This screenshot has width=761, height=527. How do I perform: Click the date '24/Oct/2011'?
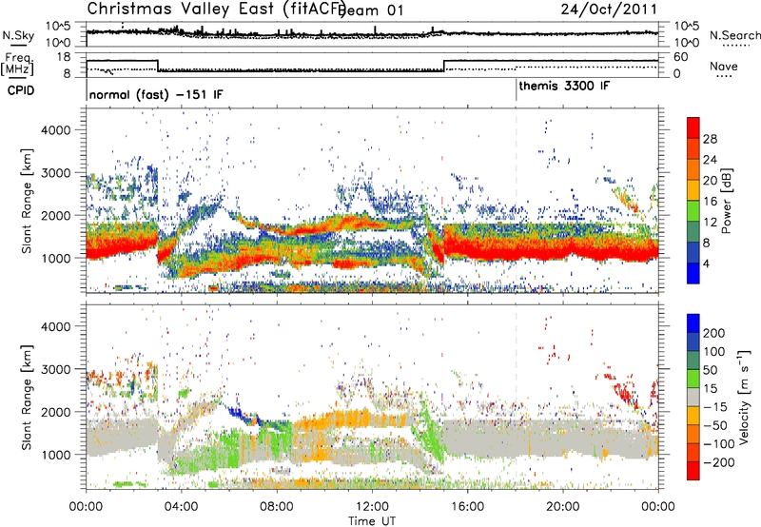pos(609,10)
